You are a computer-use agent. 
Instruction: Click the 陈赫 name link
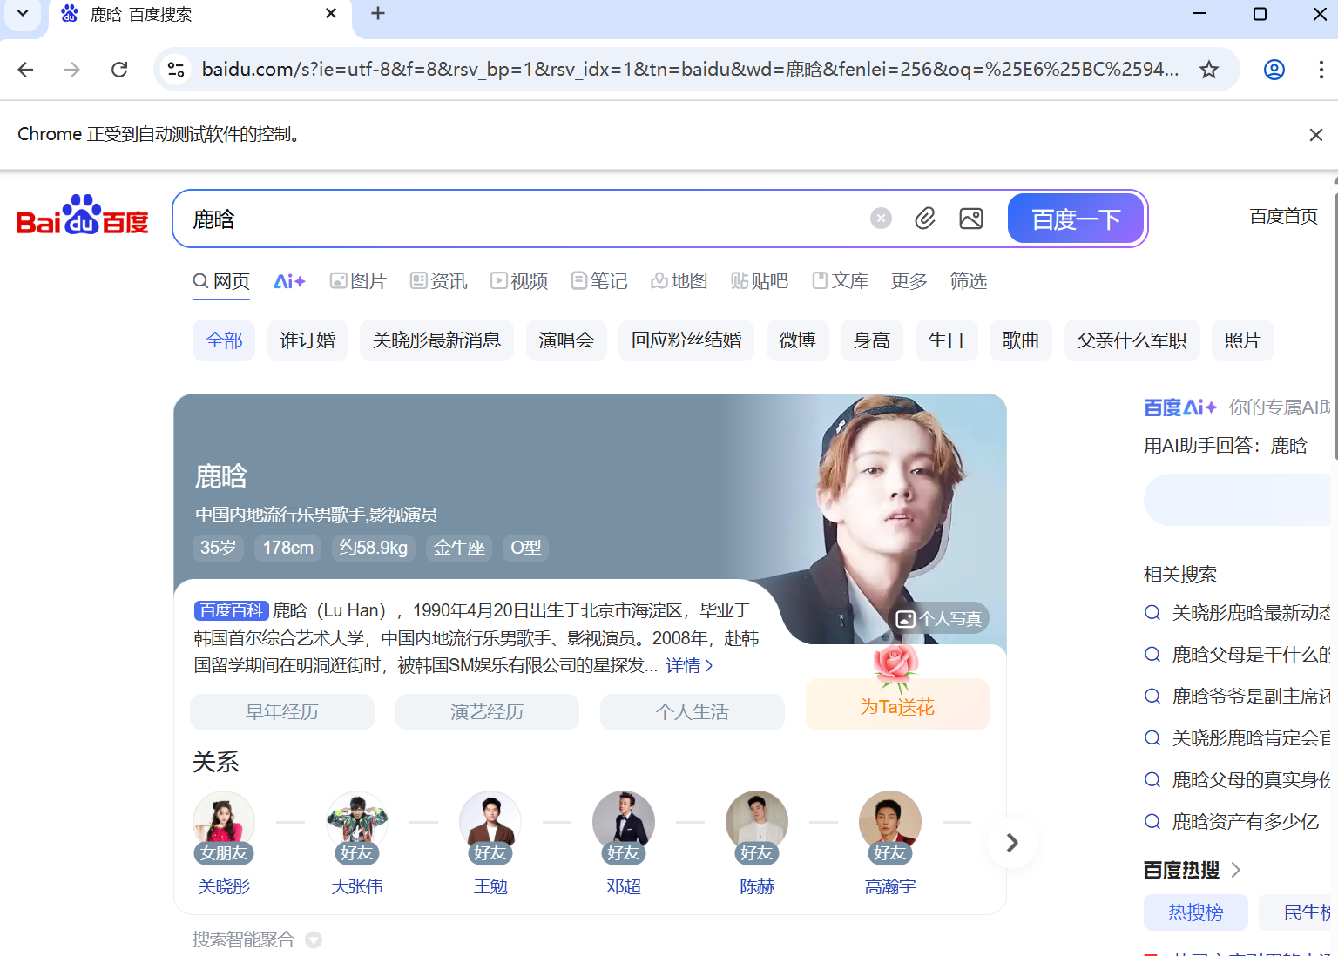(757, 886)
